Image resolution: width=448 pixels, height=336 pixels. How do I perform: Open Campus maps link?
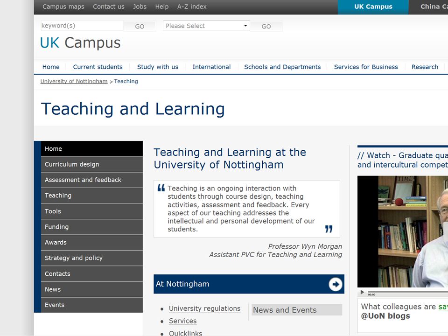63,7
